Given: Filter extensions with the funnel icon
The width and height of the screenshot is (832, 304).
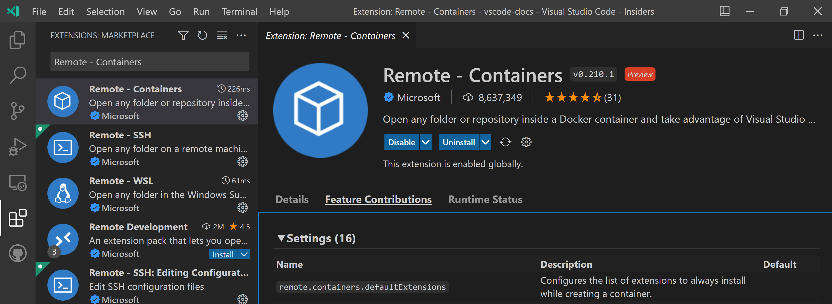Looking at the screenshot, I should (x=183, y=35).
